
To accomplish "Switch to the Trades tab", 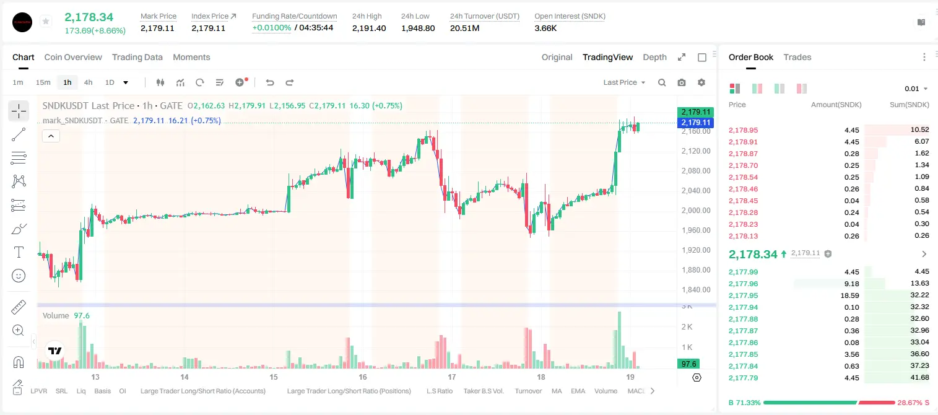I will [x=797, y=57].
